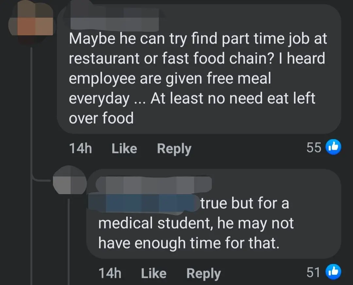Image resolution: width=353 pixels, height=285 pixels.
Task: Like the medical student reply
Action: tap(153, 273)
